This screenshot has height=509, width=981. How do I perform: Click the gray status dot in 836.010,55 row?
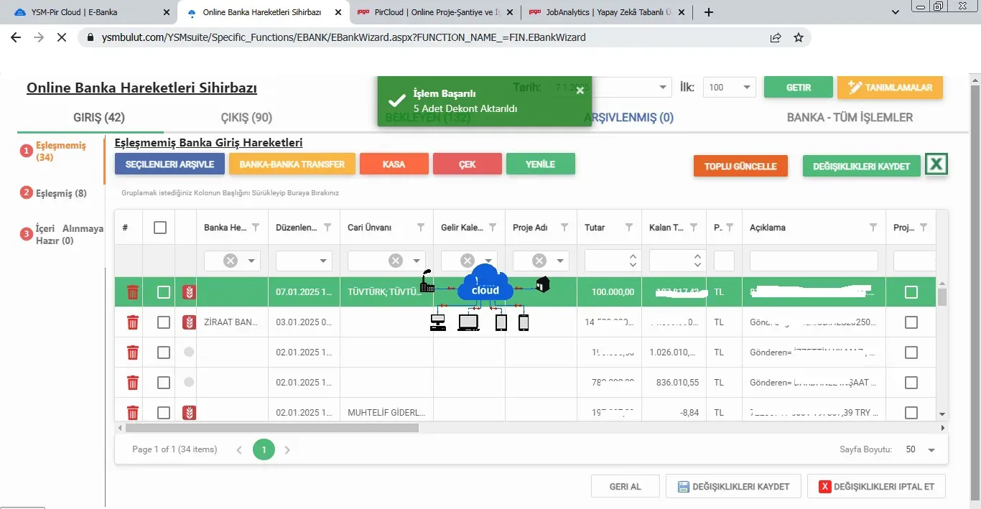tap(189, 383)
